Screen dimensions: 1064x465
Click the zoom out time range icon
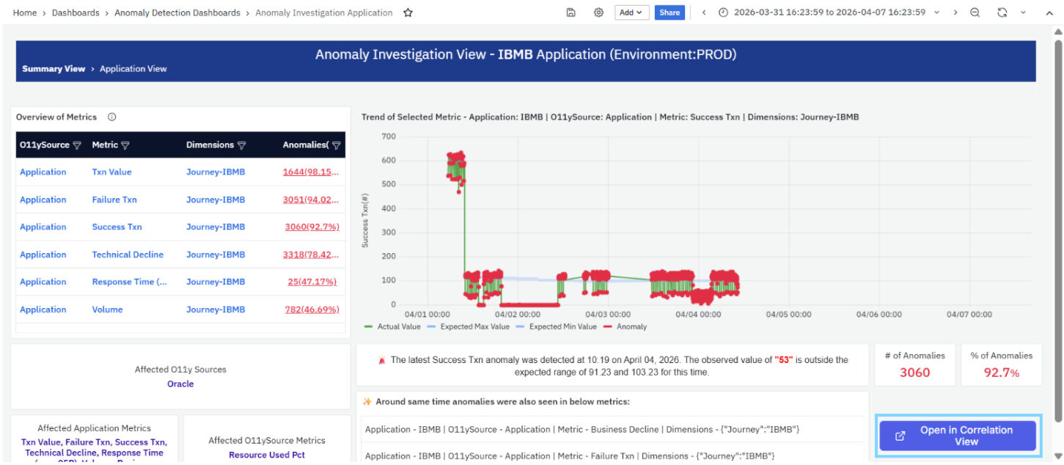click(975, 12)
